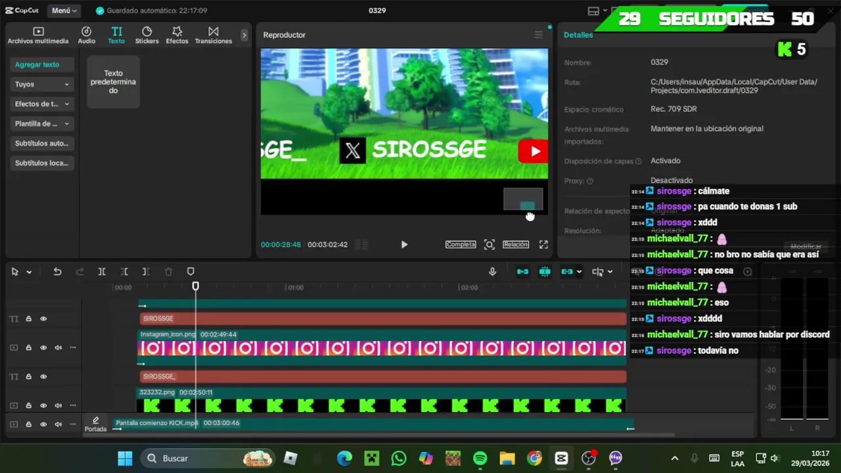Click the focus frame preview icon
841x473 pixels.
pos(489,244)
